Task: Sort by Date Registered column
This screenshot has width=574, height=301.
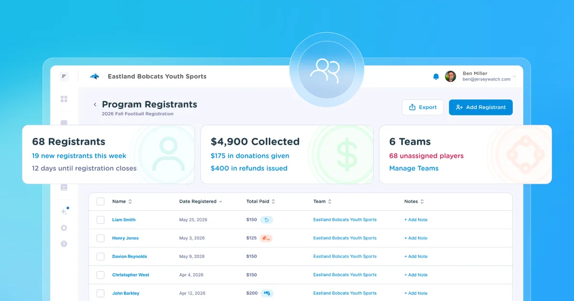Action: tap(201, 202)
